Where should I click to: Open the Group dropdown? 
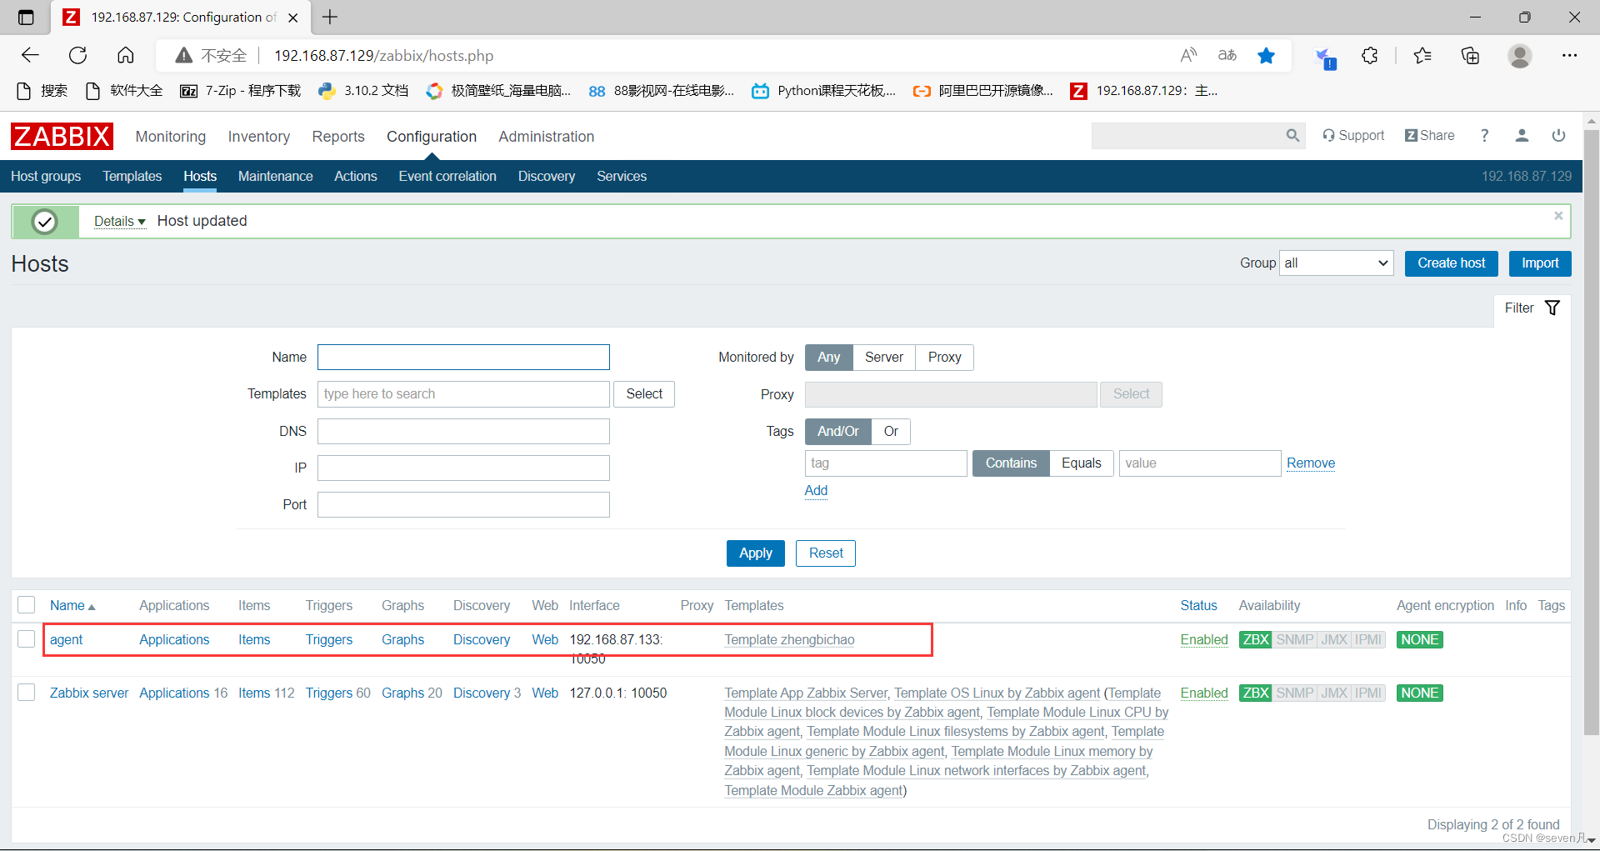[x=1337, y=263]
